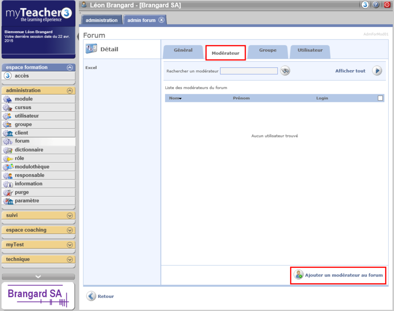This screenshot has height=311, width=394.
Task: Open the modulothèque sidebar item
Action: 32,166
